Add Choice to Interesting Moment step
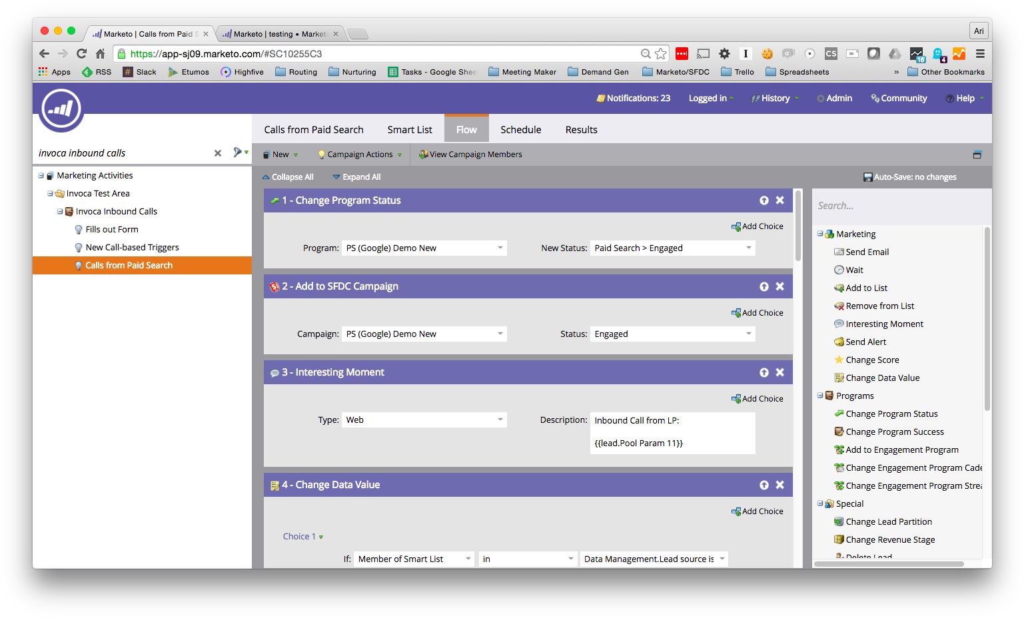The height and width of the screenshot is (618, 1024). click(x=758, y=399)
